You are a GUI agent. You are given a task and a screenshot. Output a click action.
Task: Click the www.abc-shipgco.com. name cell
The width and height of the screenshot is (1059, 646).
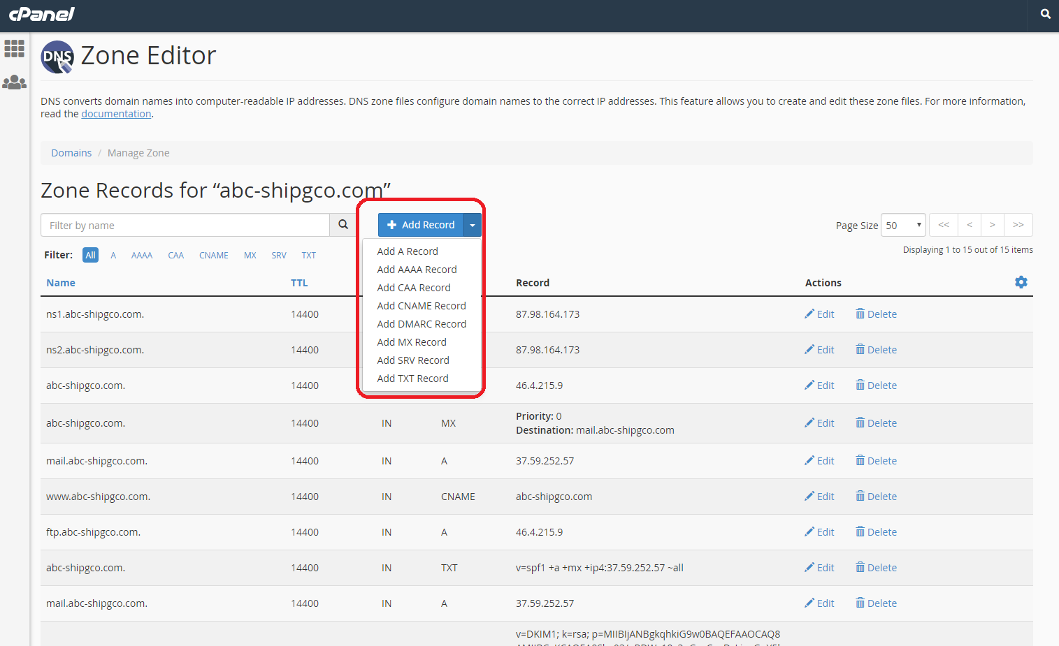[x=98, y=497]
